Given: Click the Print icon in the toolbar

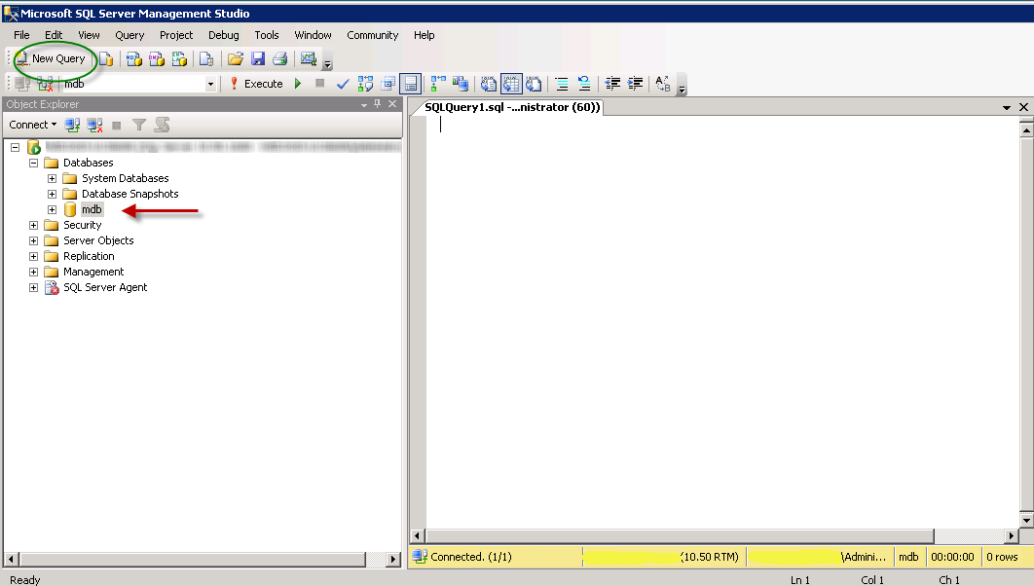Looking at the screenshot, I should tap(279, 59).
